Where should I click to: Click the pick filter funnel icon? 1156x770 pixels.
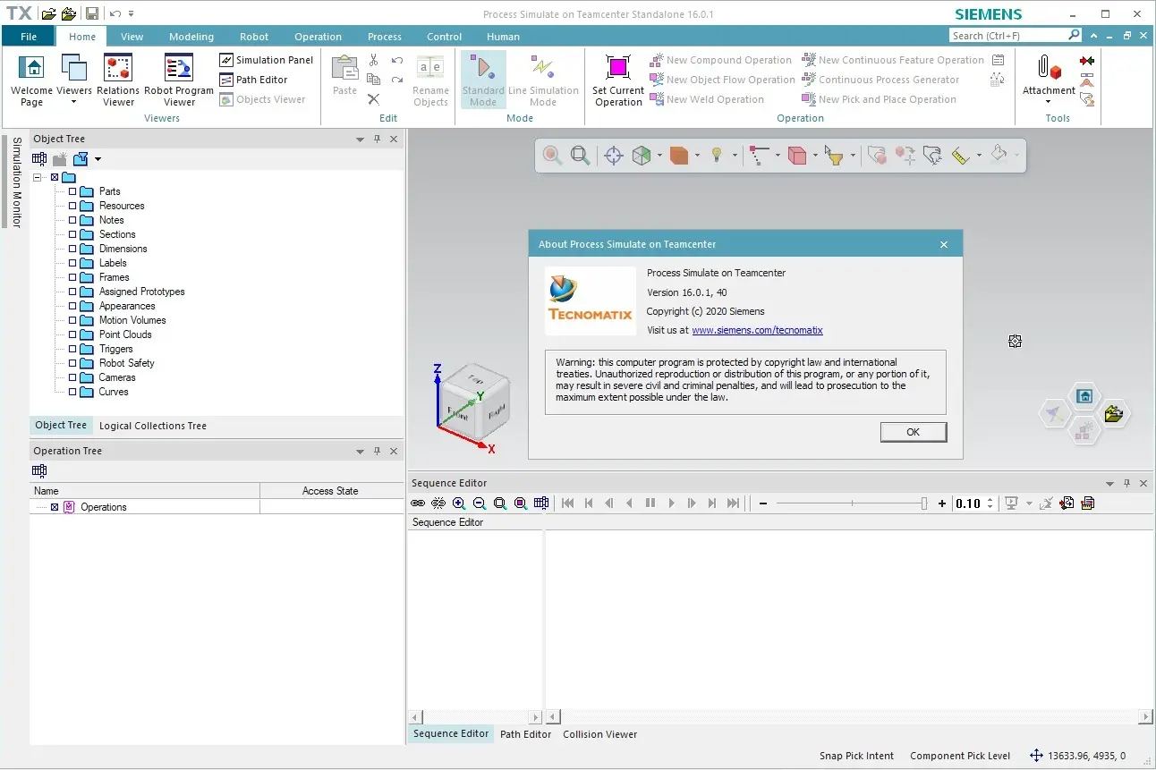tap(834, 156)
